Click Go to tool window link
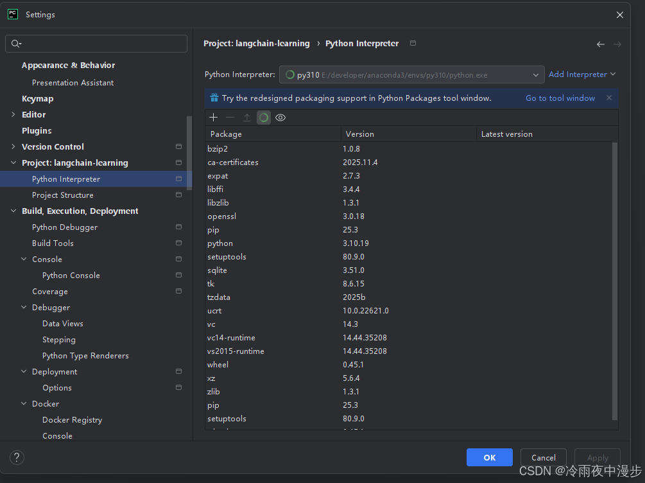 tap(560, 98)
